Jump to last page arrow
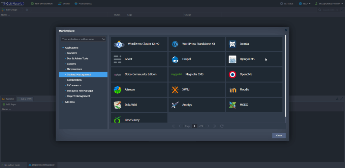The height and width of the screenshot is (168, 345). point(215,126)
